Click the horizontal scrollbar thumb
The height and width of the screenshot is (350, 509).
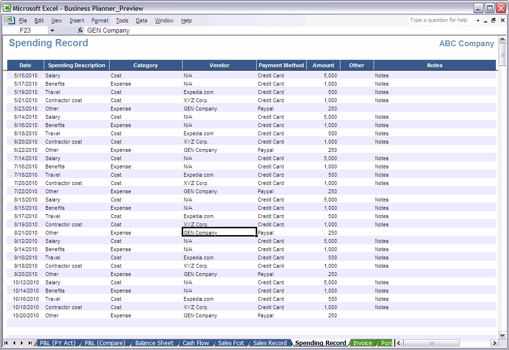pyautogui.click(x=432, y=343)
